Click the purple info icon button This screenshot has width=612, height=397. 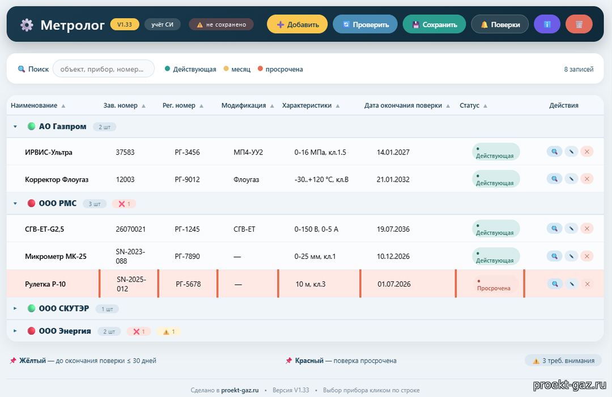click(547, 24)
